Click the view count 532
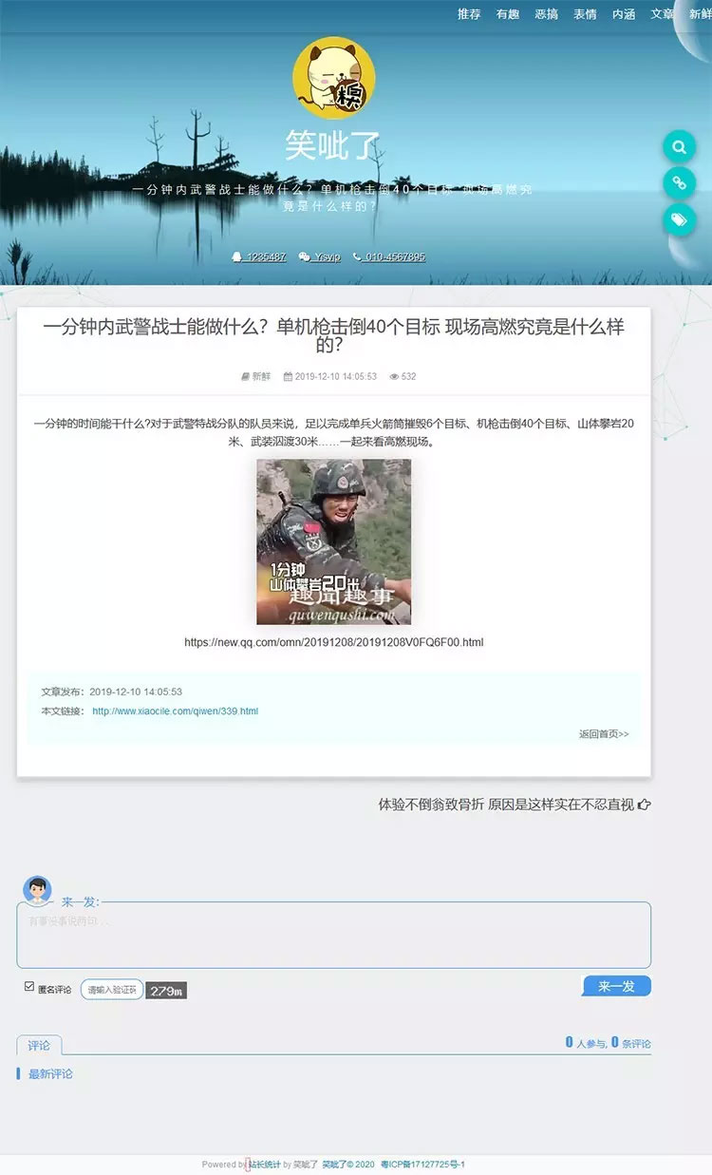The image size is (712, 1175). click(403, 376)
